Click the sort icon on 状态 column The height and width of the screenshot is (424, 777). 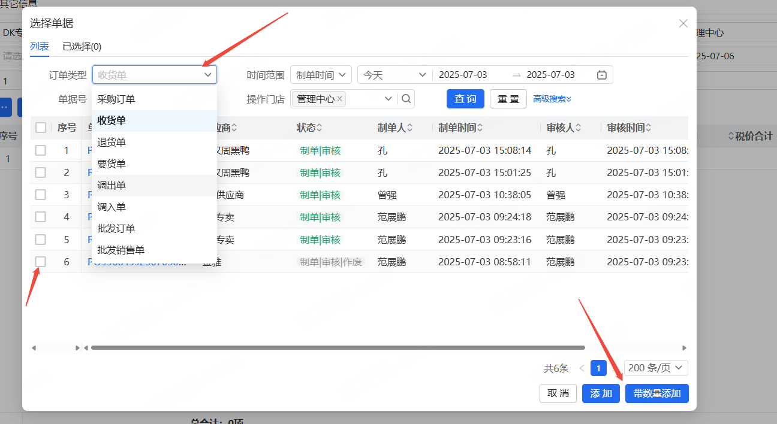click(320, 128)
